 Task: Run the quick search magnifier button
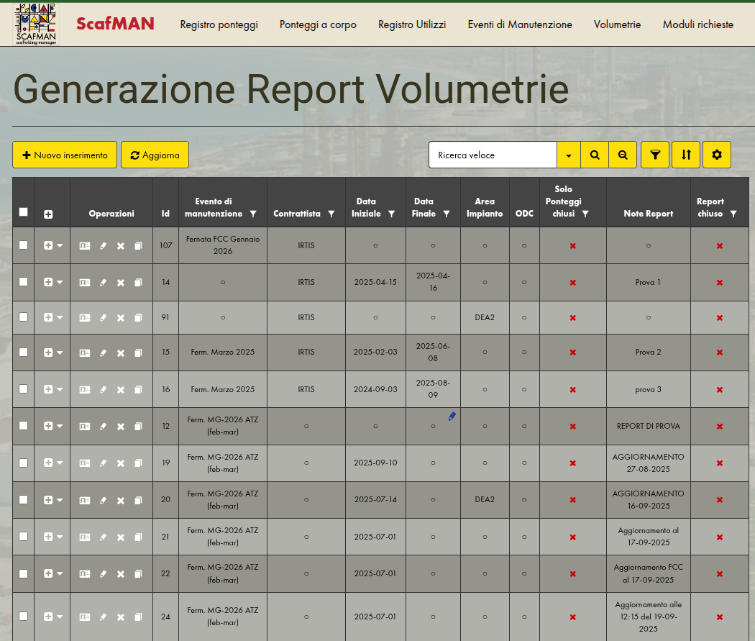(595, 155)
